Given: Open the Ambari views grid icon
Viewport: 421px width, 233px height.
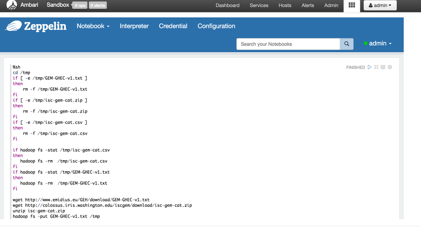Looking at the screenshot, I should (x=352, y=5).
